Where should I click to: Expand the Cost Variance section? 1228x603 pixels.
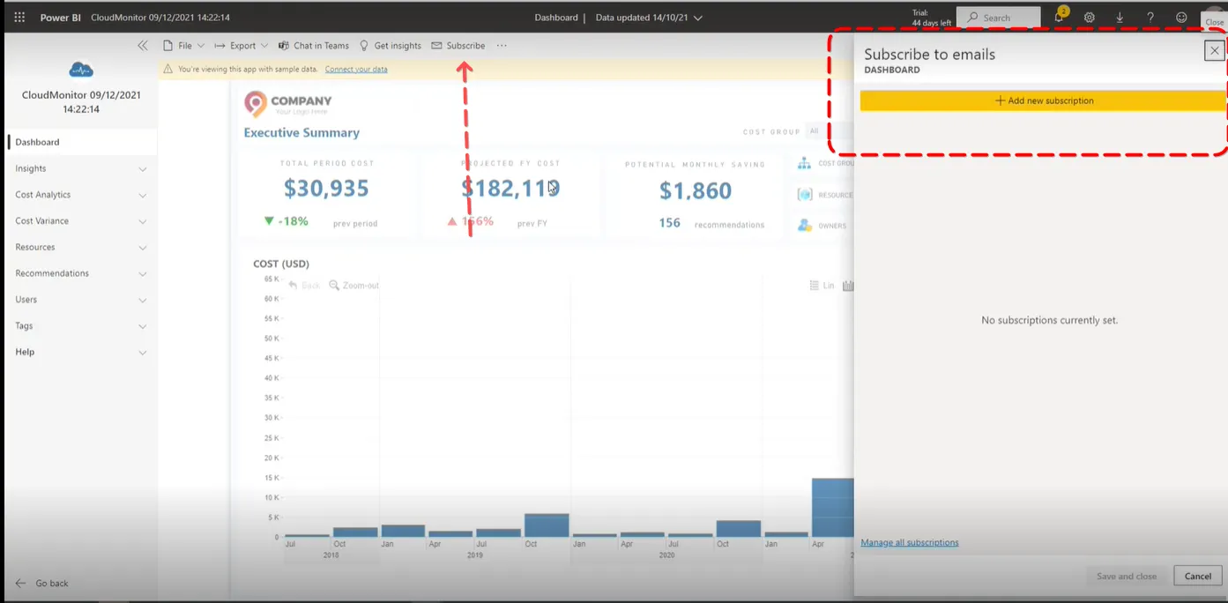click(x=143, y=221)
